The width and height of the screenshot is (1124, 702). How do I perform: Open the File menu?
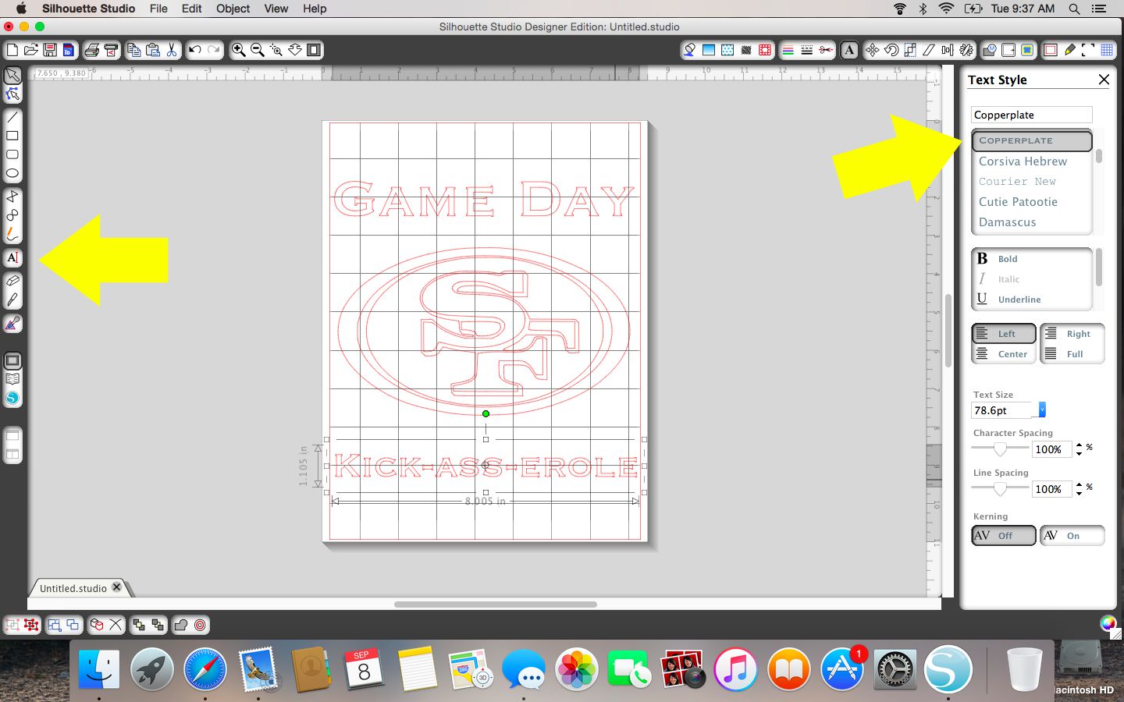[x=158, y=9]
